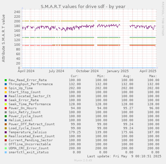The image size is (166, 164).
Task: Click Power_On_Hours average value 95.27
Action: click(128, 108)
